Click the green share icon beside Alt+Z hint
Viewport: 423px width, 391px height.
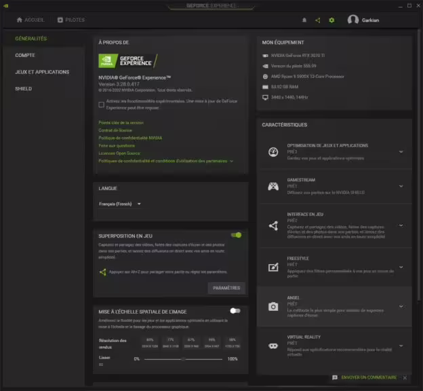tap(103, 272)
